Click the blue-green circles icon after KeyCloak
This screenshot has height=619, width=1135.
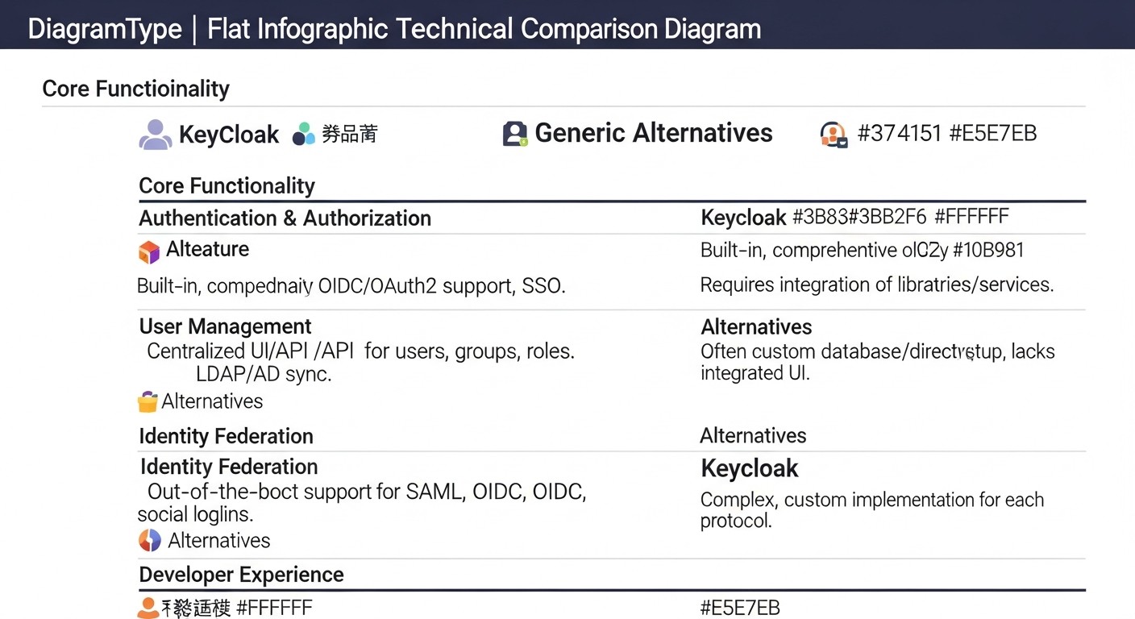(x=304, y=134)
